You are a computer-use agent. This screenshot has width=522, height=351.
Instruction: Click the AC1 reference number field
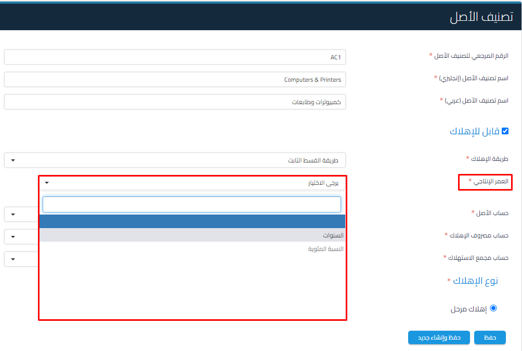pyautogui.click(x=175, y=57)
